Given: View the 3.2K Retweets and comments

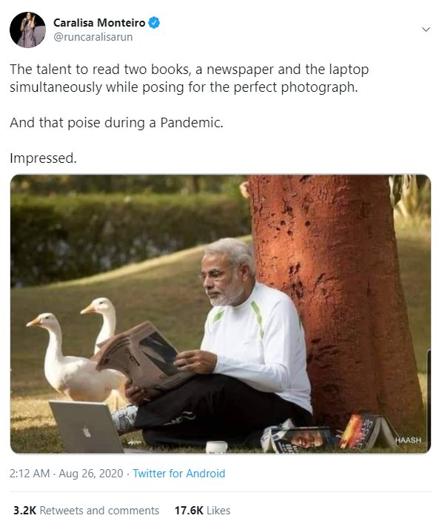Looking at the screenshot, I should [x=86, y=510].
